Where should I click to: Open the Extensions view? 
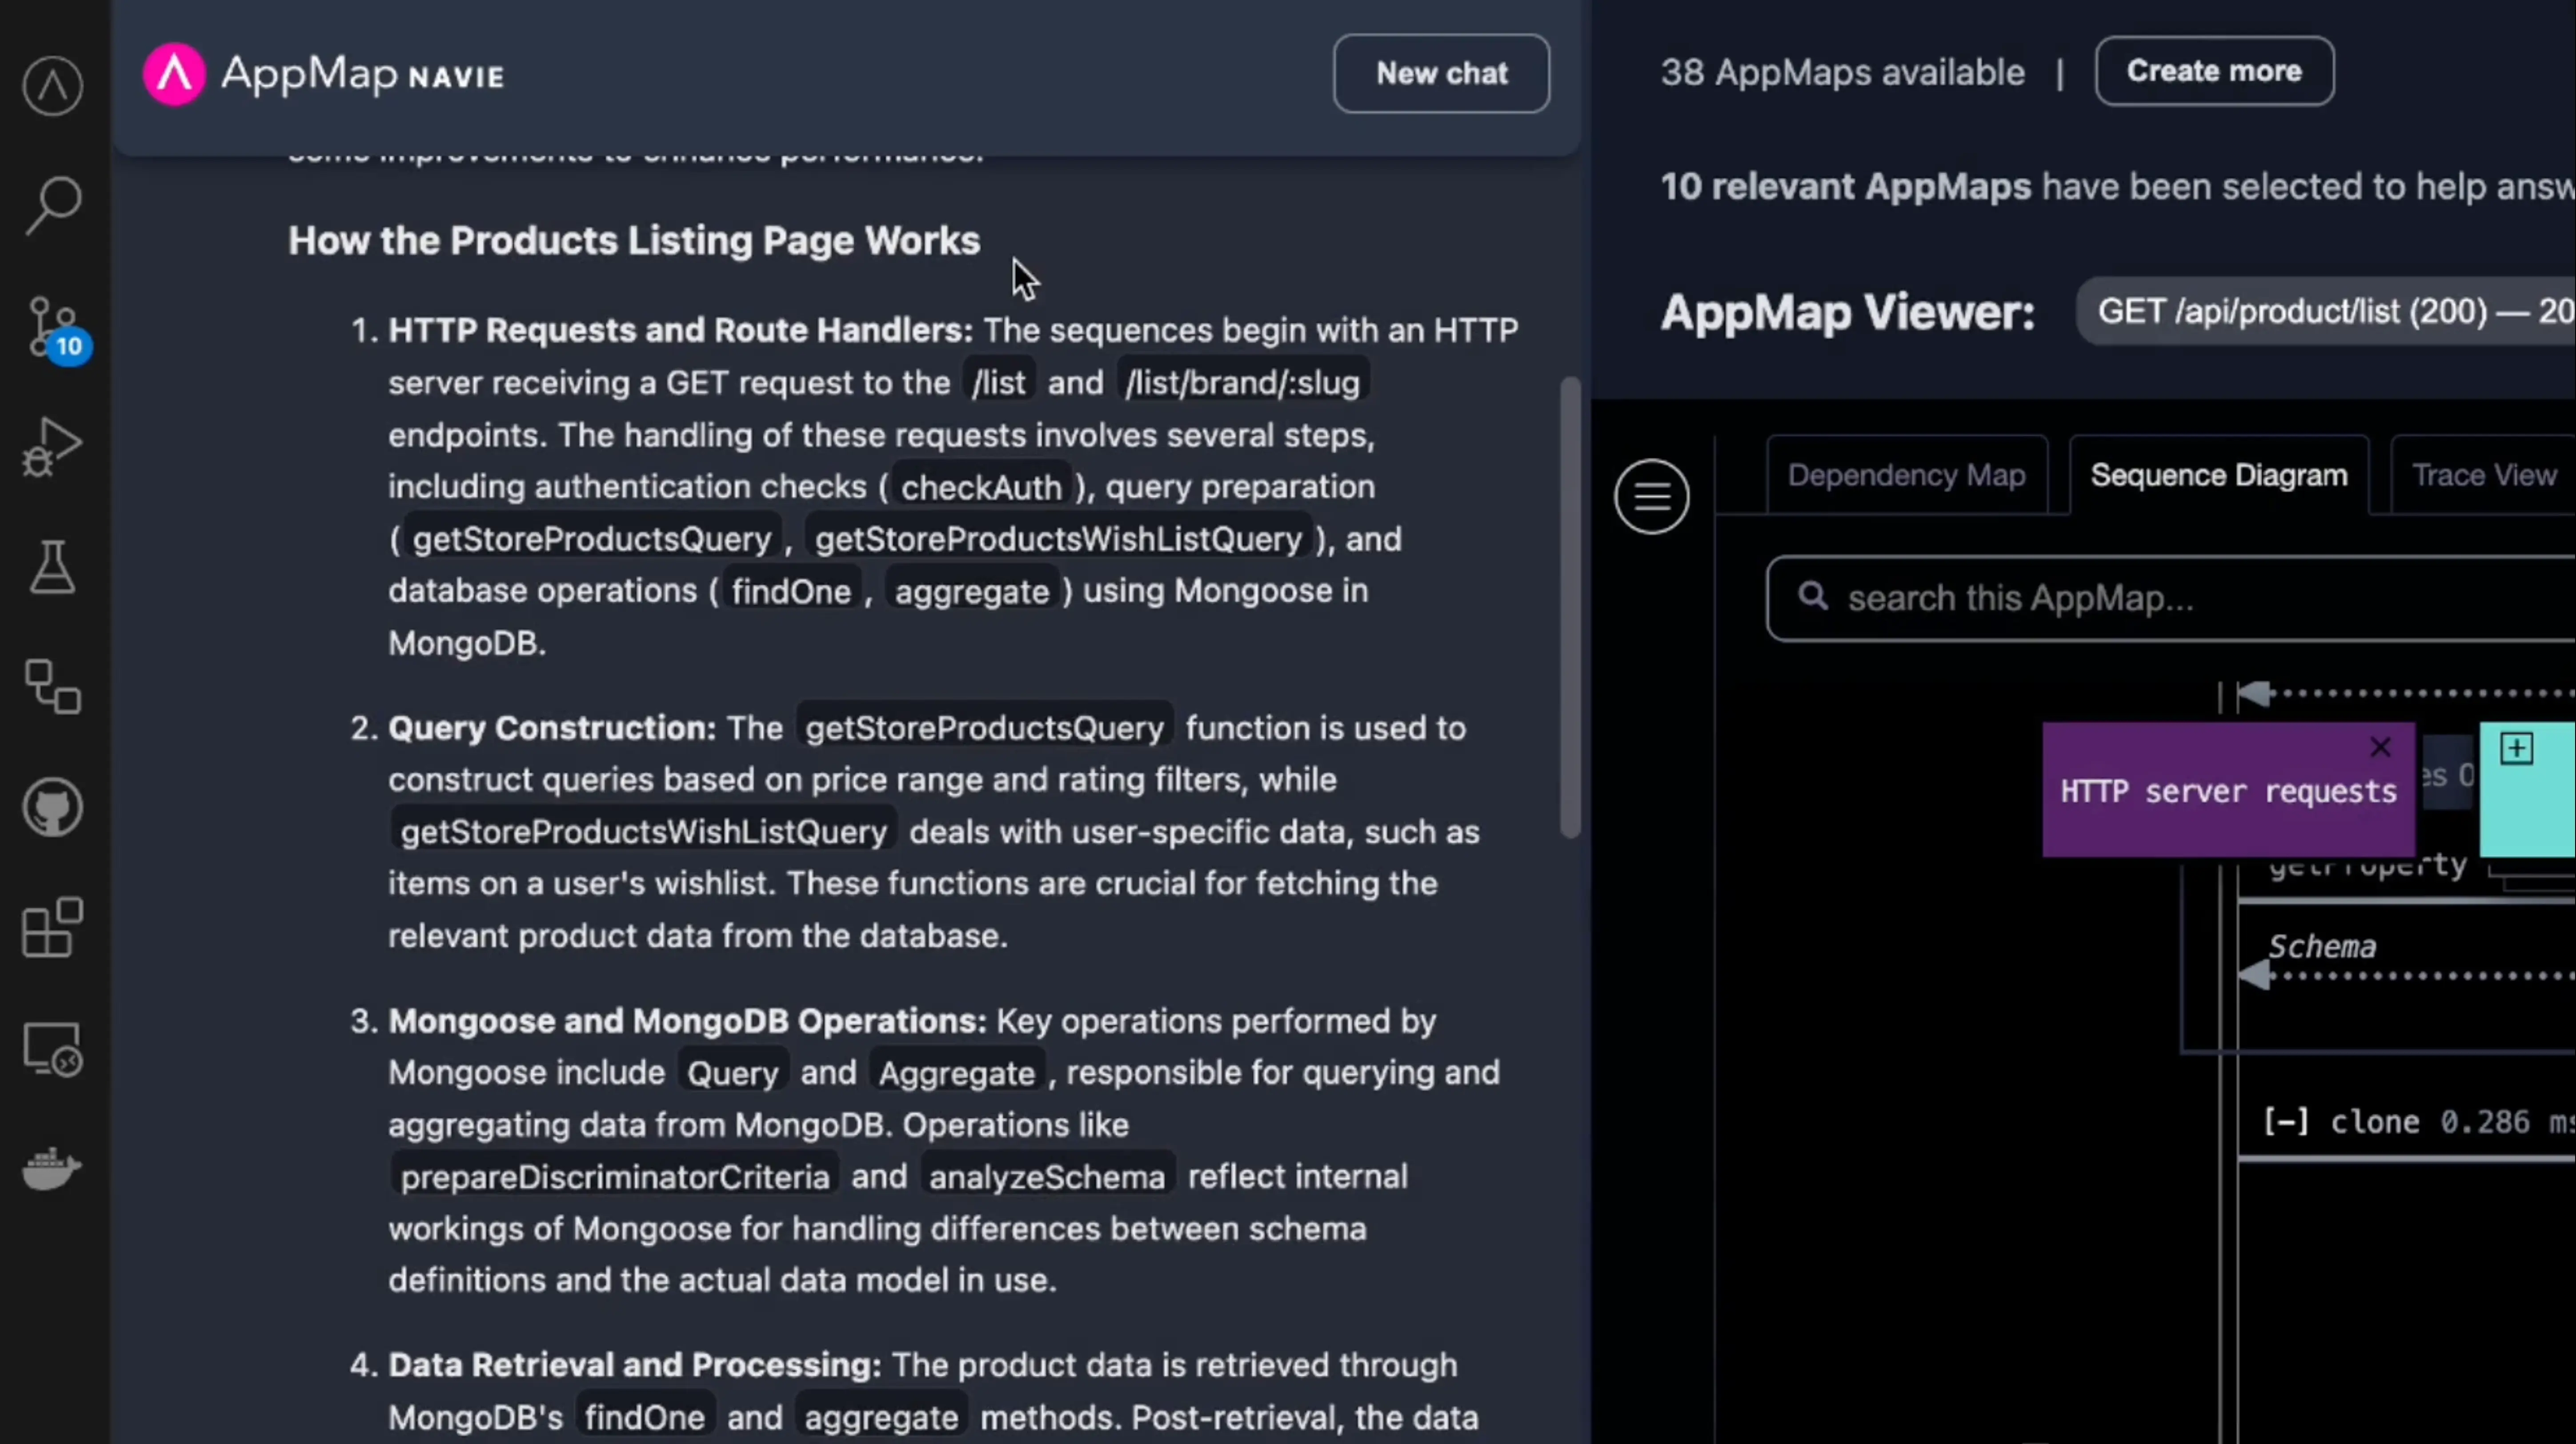click(x=52, y=927)
